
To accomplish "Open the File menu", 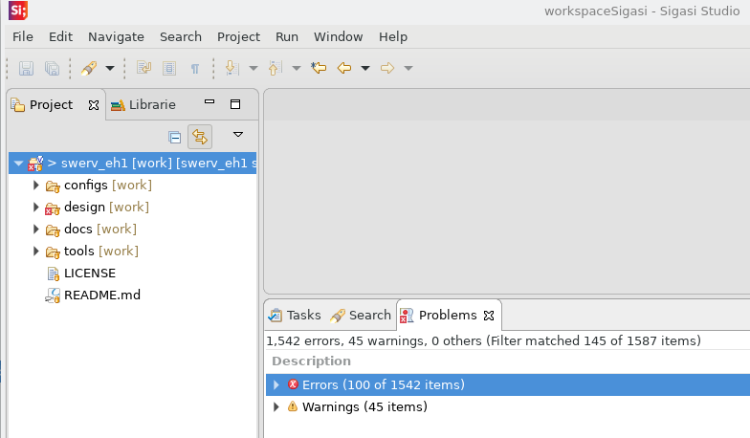I will (23, 36).
